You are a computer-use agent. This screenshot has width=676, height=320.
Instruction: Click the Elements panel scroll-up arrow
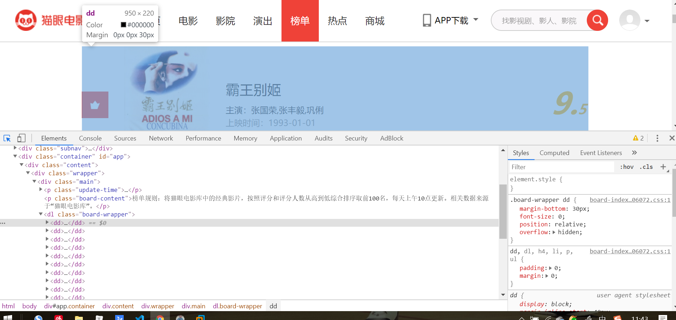[503, 150]
